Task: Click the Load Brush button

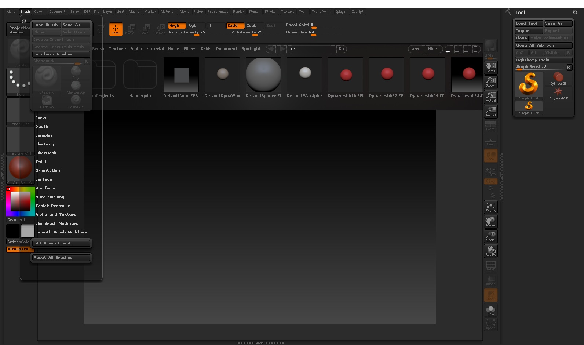Action: 46,25
